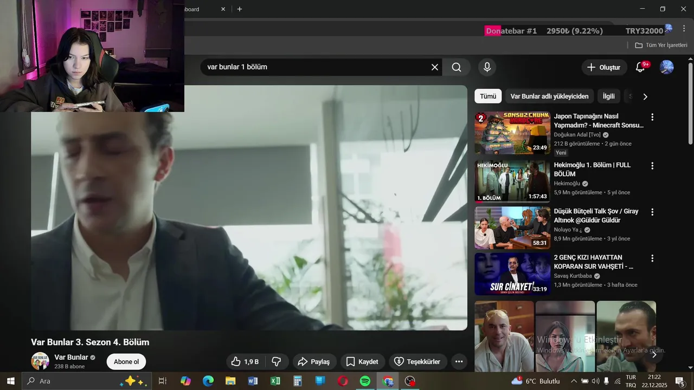
Task: Open the weather widget '6°C Bulutlu'
Action: [x=536, y=381]
